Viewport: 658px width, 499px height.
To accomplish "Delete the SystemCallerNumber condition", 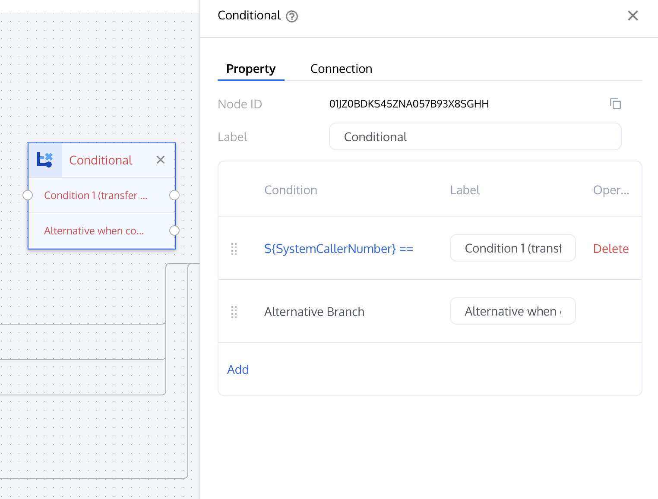I will point(611,249).
